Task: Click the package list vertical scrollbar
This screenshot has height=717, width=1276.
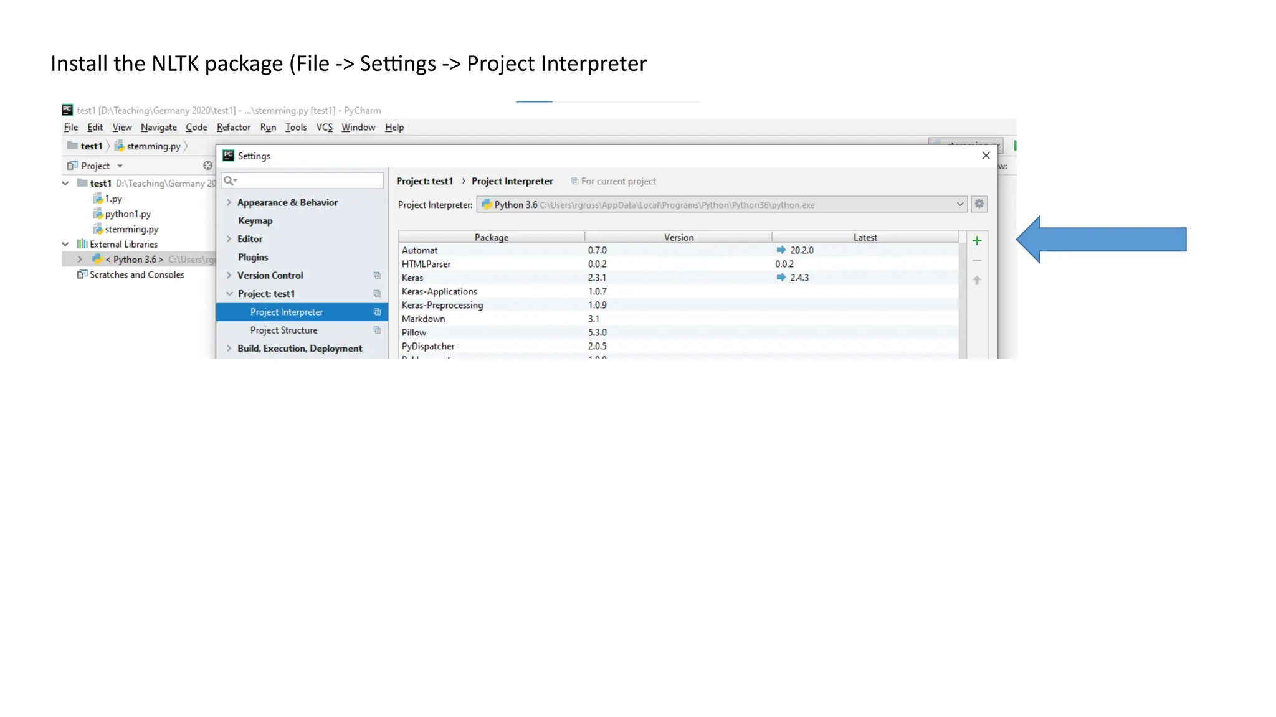Action: [963, 300]
